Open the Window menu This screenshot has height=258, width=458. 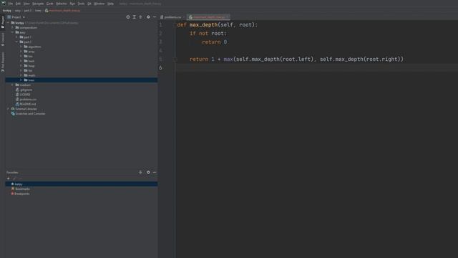[99, 4]
